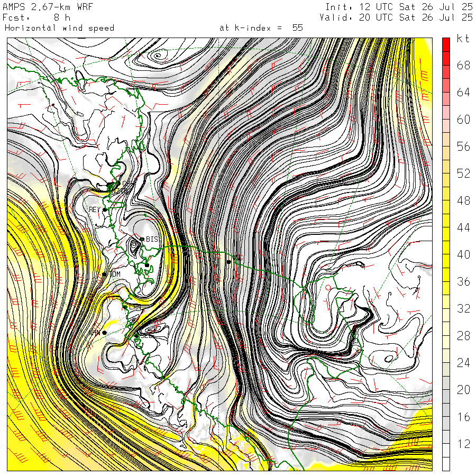Image resolution: width=476 pixels, height=476 pixels.
Task: Click the colorbar value 68
Action: [x=463, y=65]
